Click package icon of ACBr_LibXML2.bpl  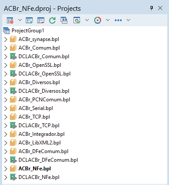[x=13, y=143]
